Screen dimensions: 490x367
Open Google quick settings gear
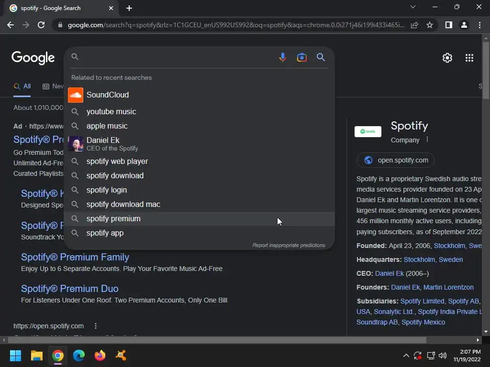point(447,58)
